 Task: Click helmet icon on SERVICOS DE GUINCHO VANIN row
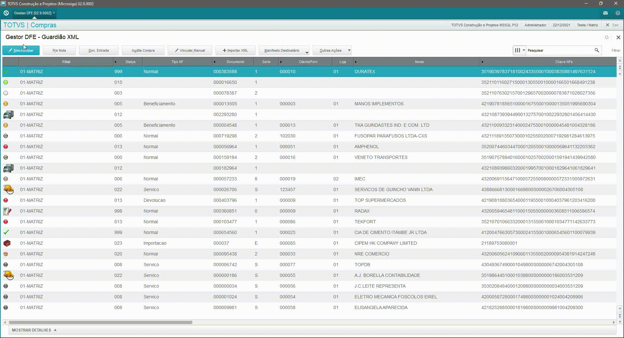pyautogui.click(x=8, y=189)
